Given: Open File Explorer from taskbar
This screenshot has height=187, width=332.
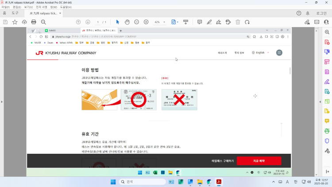Looking at the screenshot, I should click(x=200, y=182).
